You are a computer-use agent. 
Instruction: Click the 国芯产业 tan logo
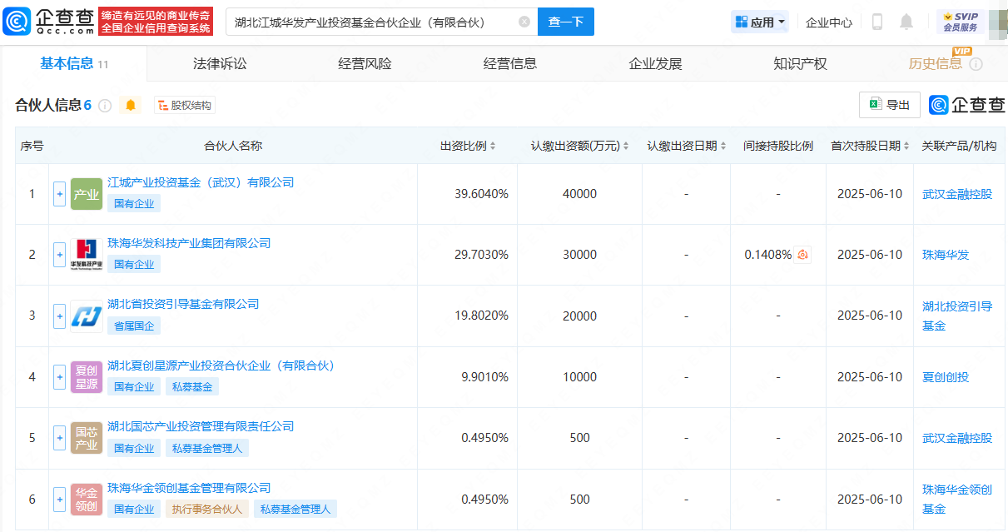pos(87,438)
